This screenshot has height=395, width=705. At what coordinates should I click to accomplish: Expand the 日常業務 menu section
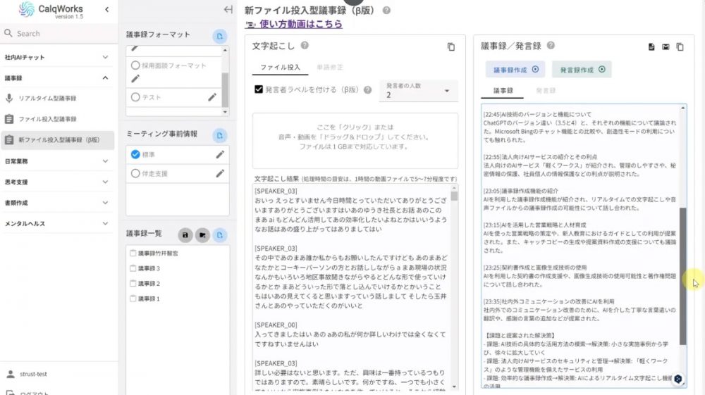tap(56, 161)
